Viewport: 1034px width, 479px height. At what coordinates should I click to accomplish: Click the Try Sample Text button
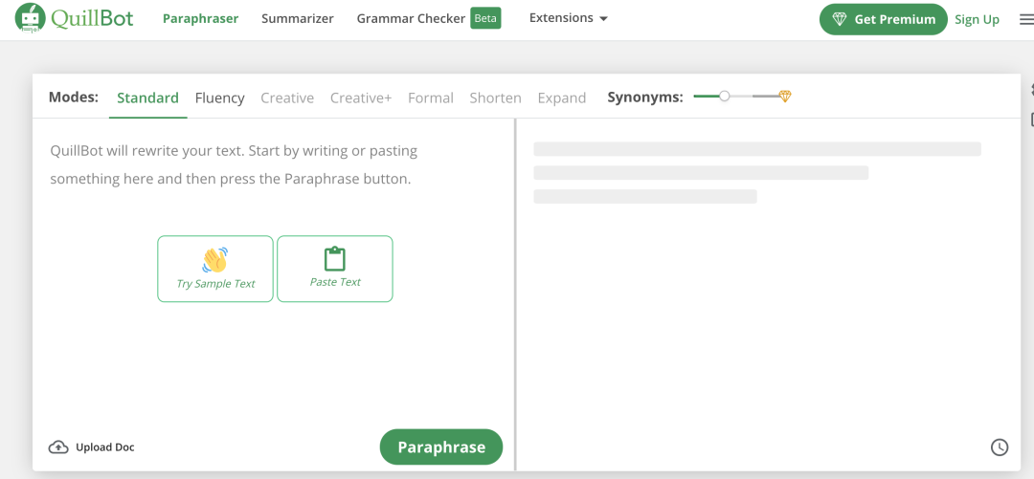[215, 269]
